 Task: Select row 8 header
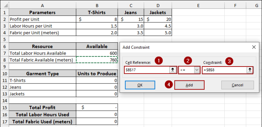pos(5,60)
